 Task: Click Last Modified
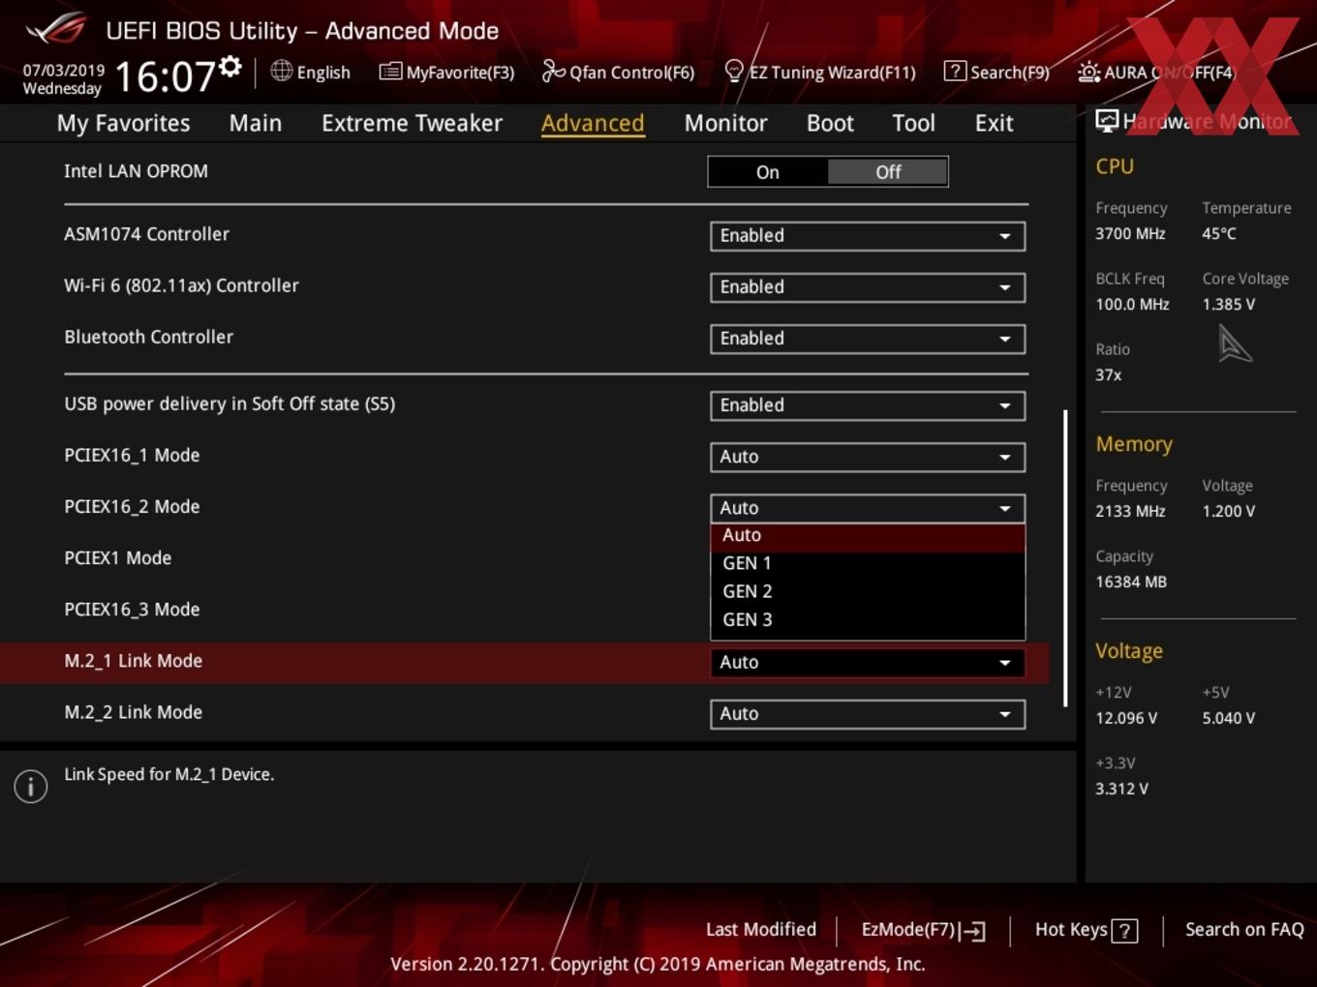pos(760,930)
